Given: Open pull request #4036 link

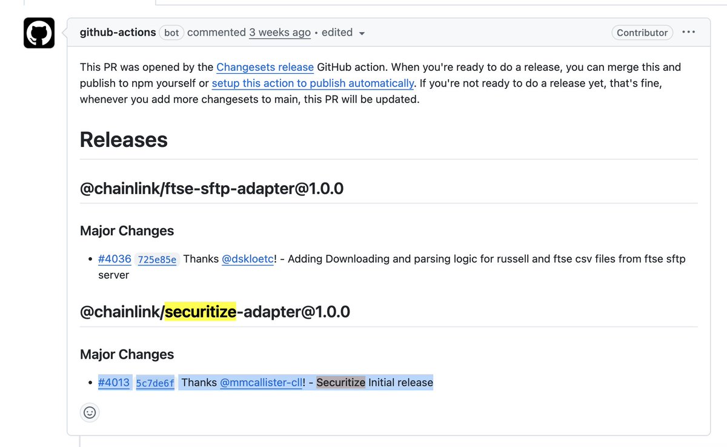Looking at the screenshot, I should click(115, 259).
